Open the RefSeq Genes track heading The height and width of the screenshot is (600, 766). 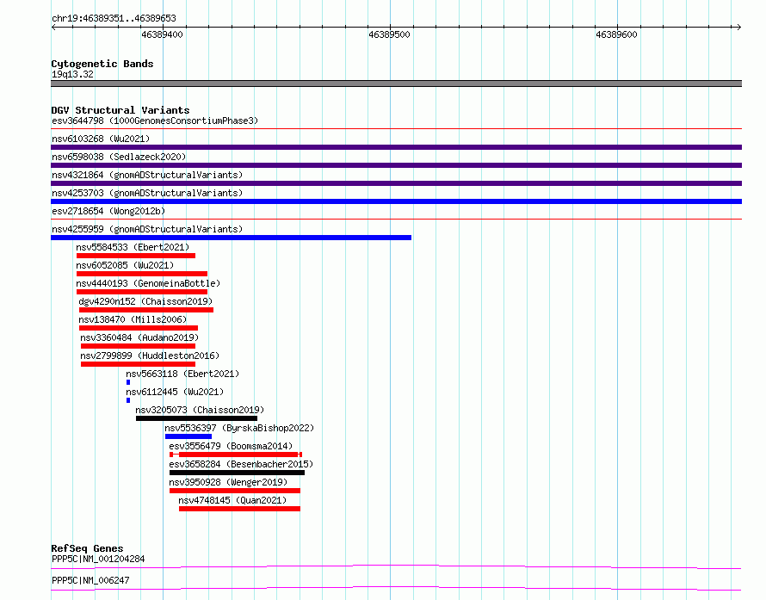(x=87, y=548)
